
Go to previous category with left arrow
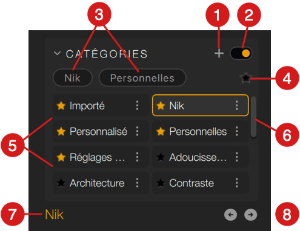230,215
